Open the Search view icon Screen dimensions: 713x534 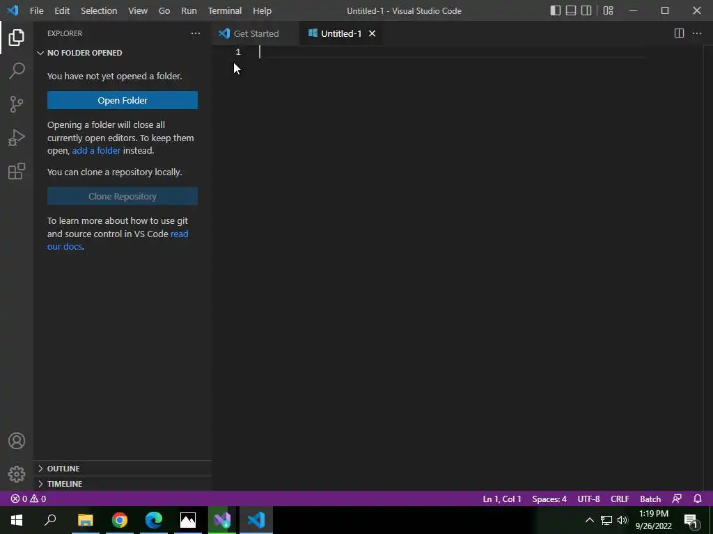pos(17,71)
